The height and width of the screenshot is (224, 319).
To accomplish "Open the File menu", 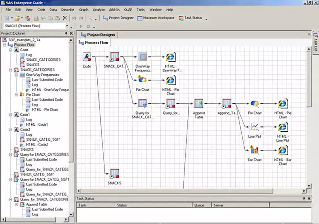I will (x=8, y=9).
